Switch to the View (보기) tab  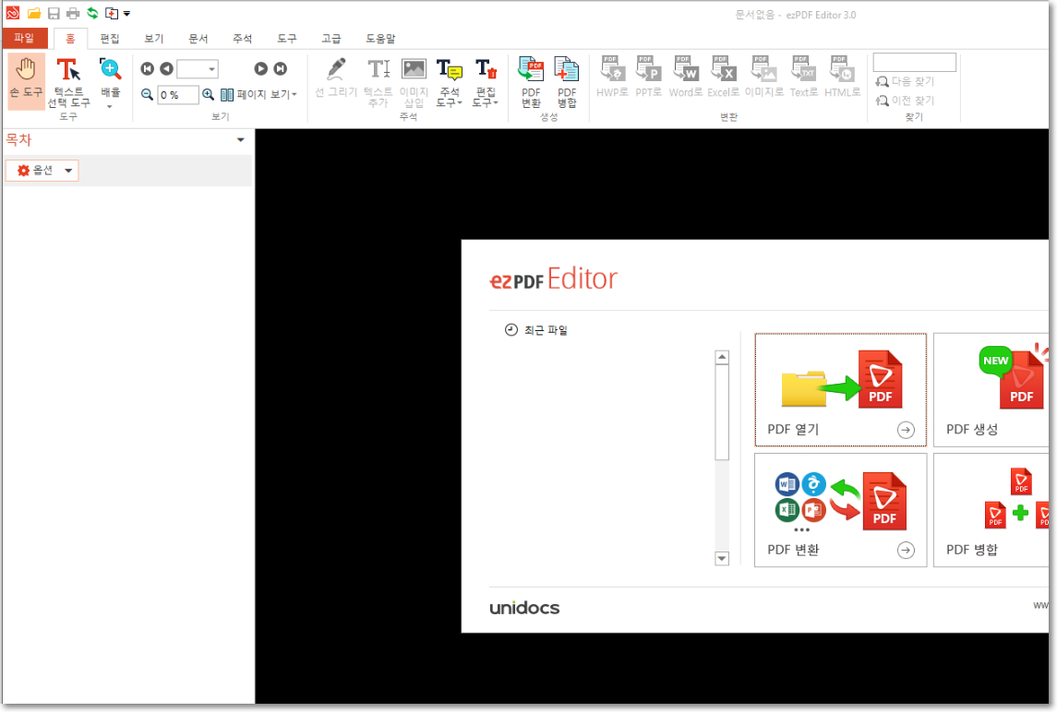[x=153, y=39]
